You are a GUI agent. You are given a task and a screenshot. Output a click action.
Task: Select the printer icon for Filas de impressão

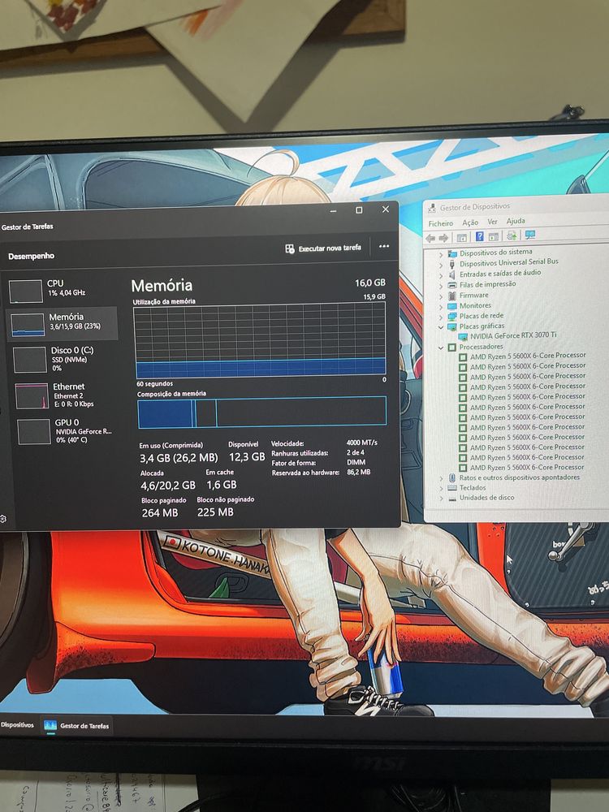(x=452, y=285)
